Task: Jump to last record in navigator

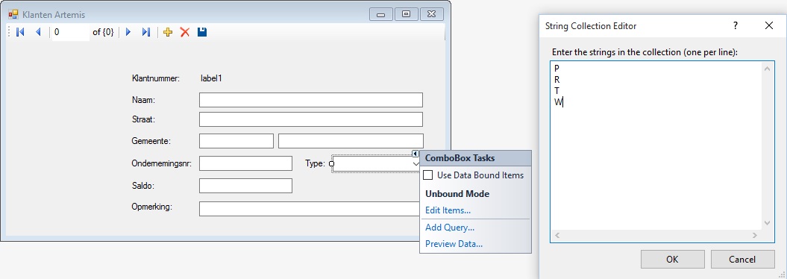Action: tap(145, 32)
